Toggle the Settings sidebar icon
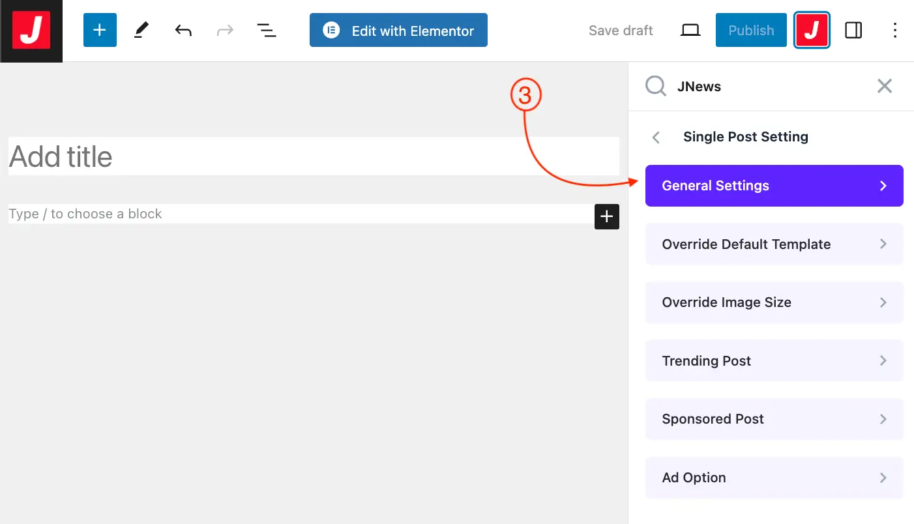914x524 pixels. 853,31
